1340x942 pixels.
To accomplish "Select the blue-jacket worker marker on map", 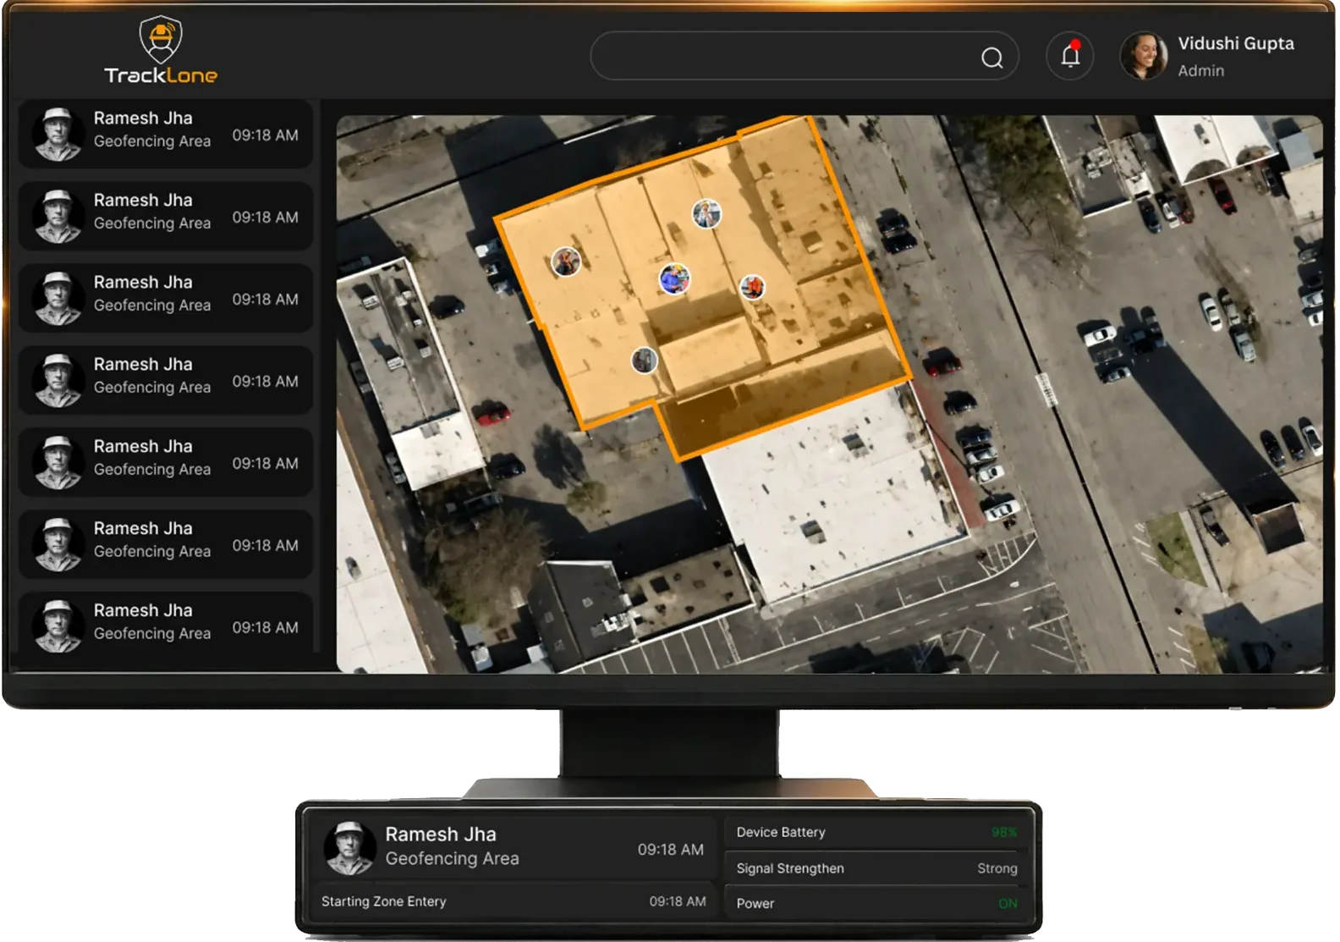I will point(674,278).
